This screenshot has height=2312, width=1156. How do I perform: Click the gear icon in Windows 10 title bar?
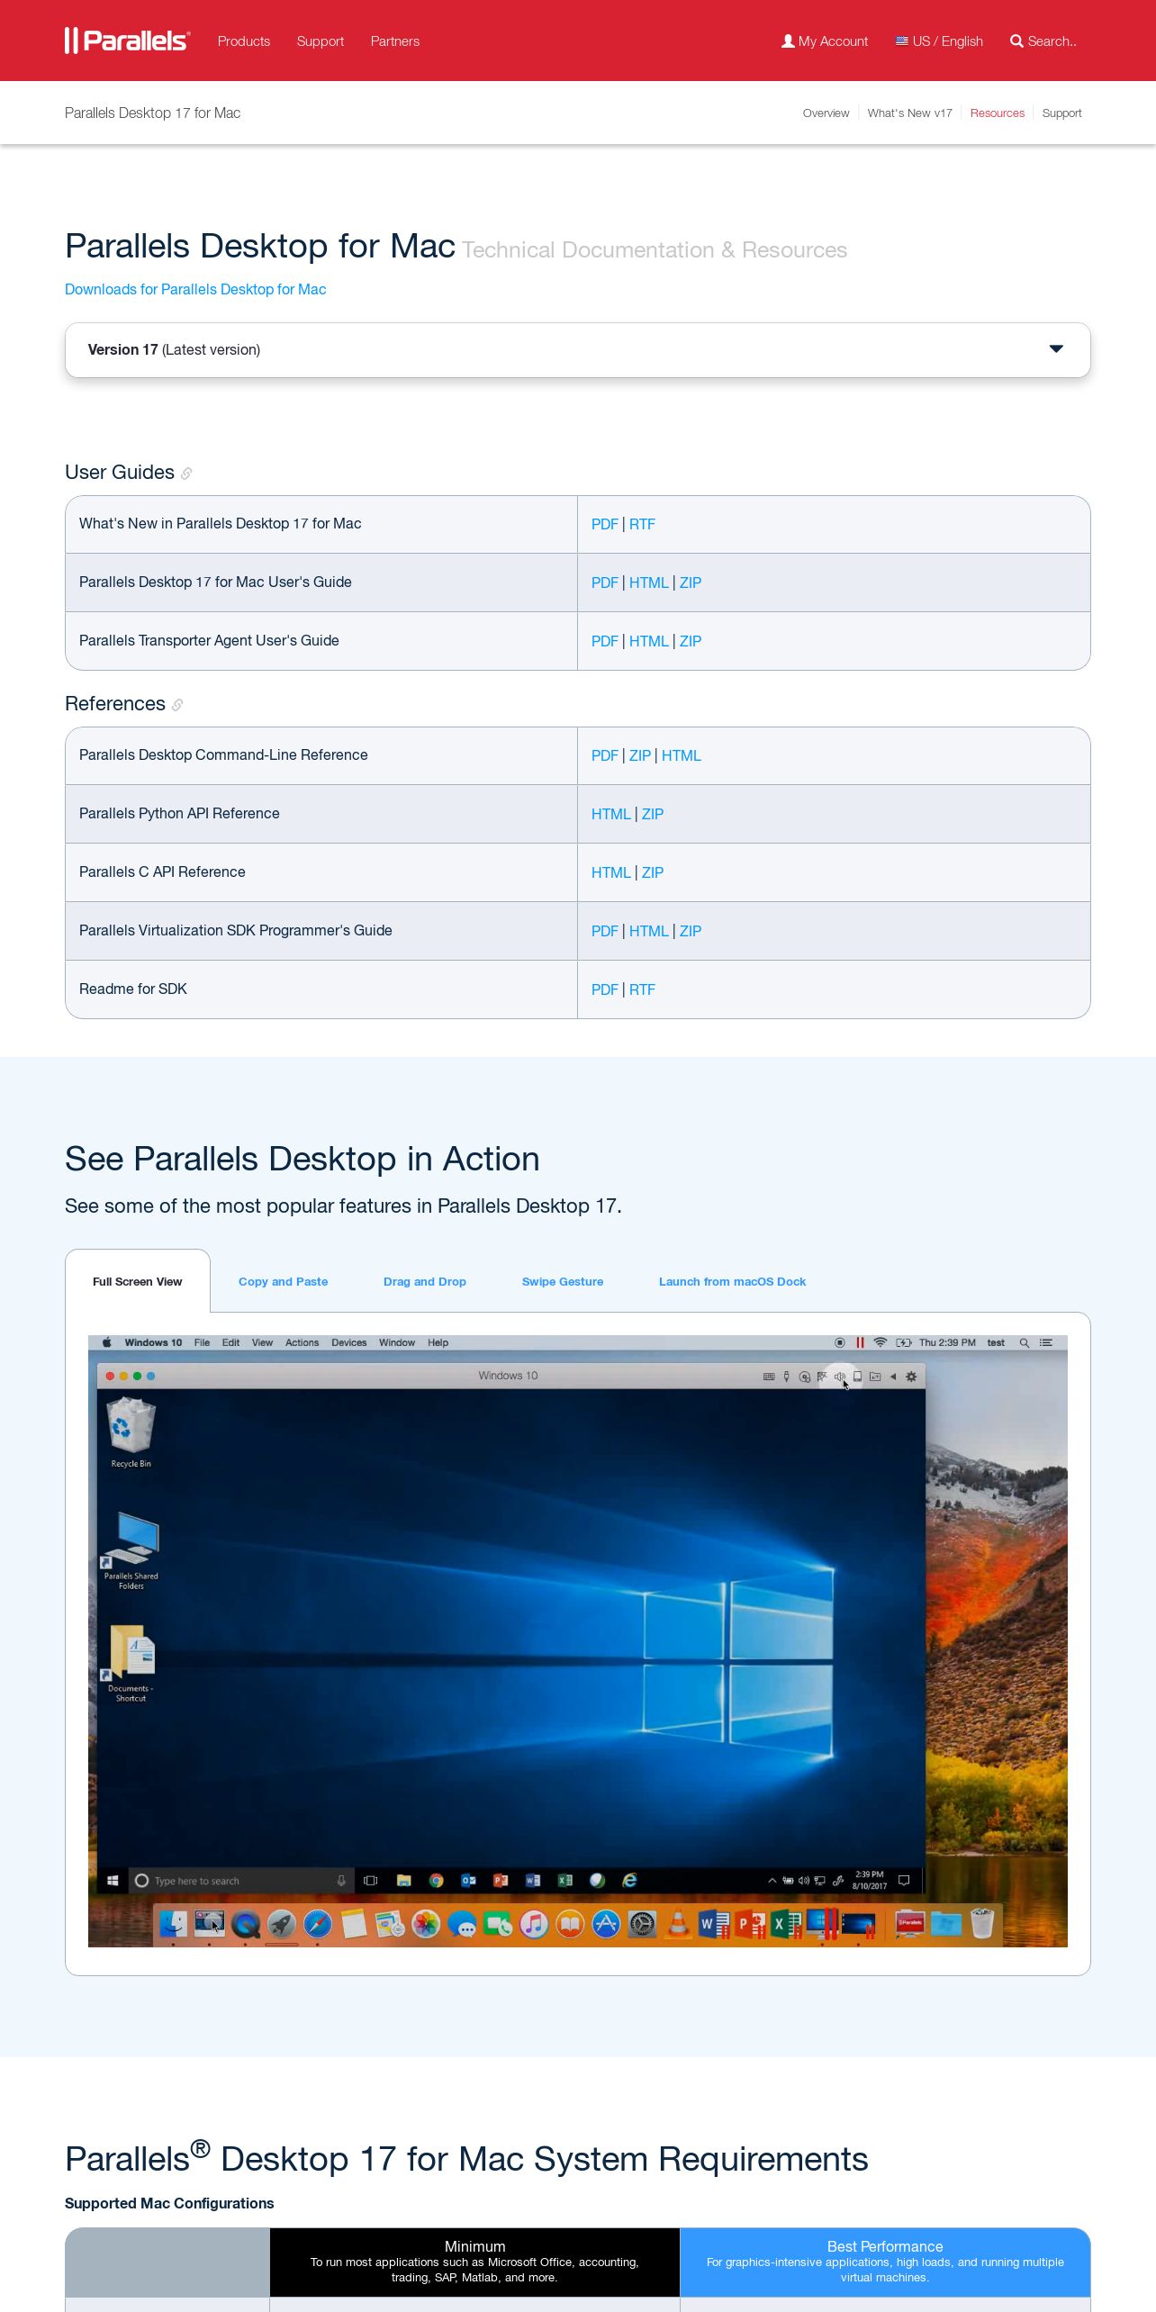pyautogui.click(x=911, y=1377)
